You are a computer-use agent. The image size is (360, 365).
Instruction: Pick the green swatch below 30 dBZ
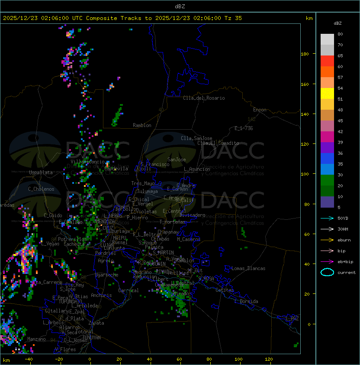[x=327, y=180]
